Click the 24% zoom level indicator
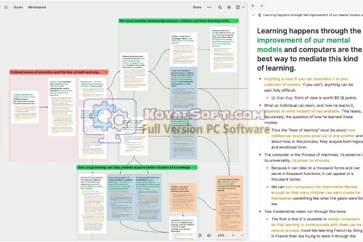 [221, 235]
